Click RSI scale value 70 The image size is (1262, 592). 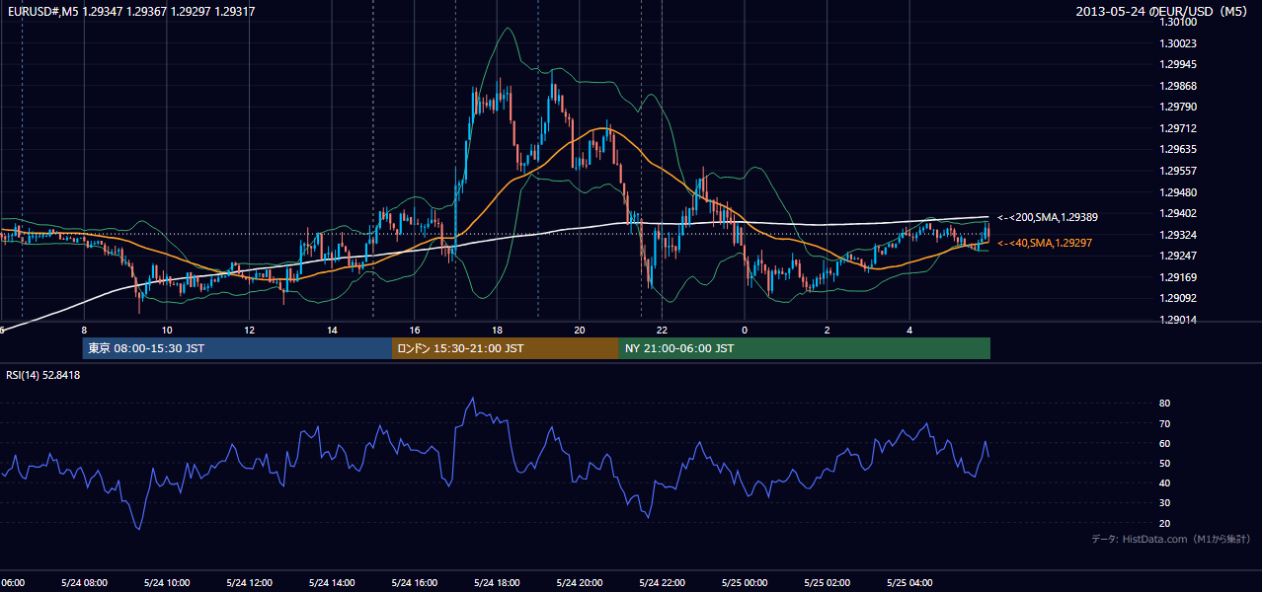pyautogui.click(x=1164, y=423)
